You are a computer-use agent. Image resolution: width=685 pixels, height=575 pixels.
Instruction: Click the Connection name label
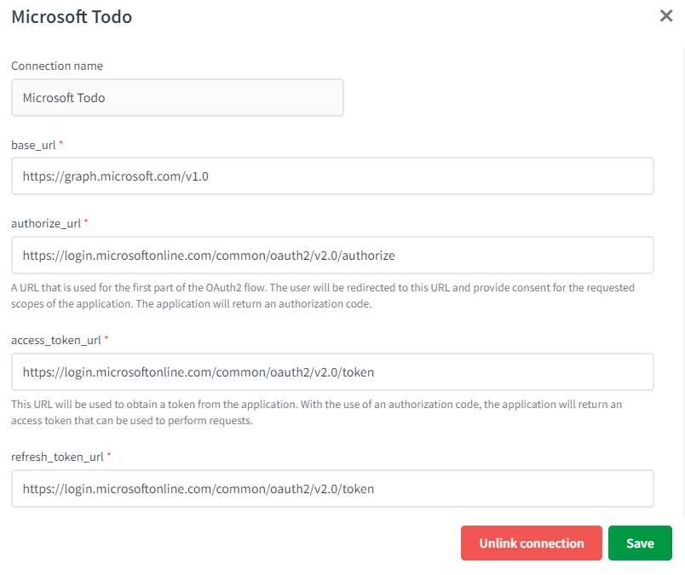tap(57, 66)
